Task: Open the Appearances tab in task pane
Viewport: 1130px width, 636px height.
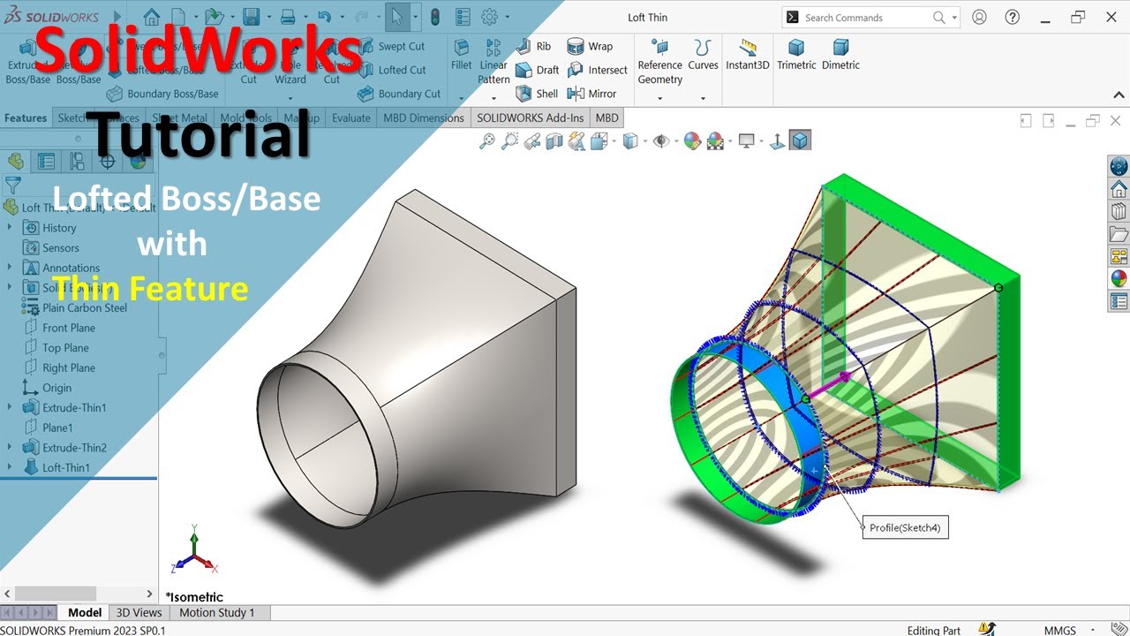Action: pyautogui.click(x=1119, y=278)
